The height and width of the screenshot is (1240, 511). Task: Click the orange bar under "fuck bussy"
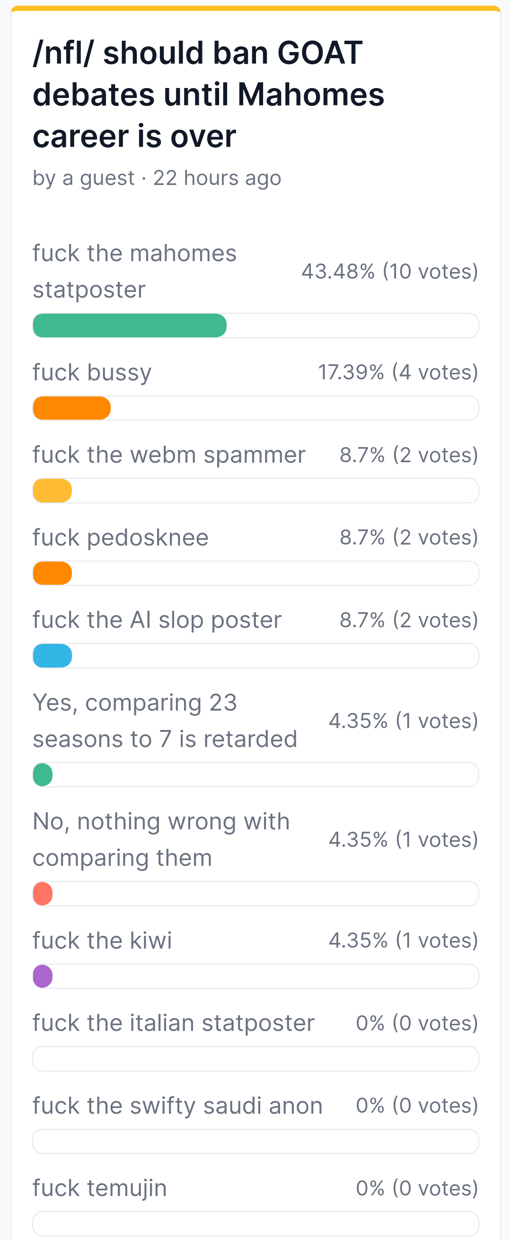click(x=72, y=408)
